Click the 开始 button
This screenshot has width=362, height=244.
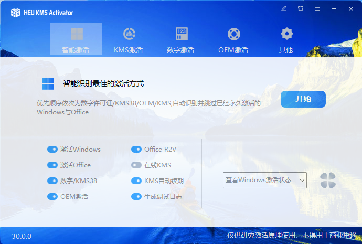pyautogui.click(x=303, y=99)
